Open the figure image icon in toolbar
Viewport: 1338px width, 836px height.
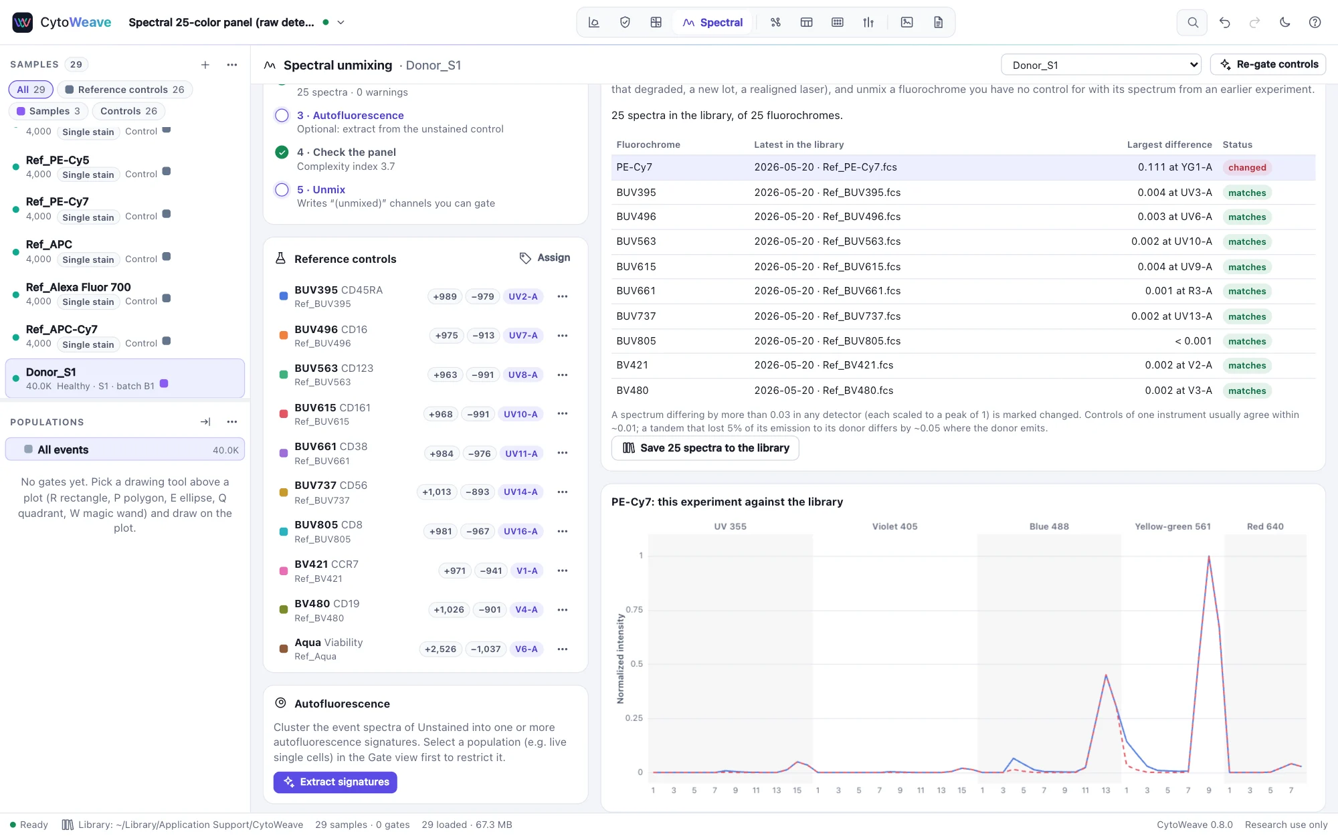pos(906,22)
